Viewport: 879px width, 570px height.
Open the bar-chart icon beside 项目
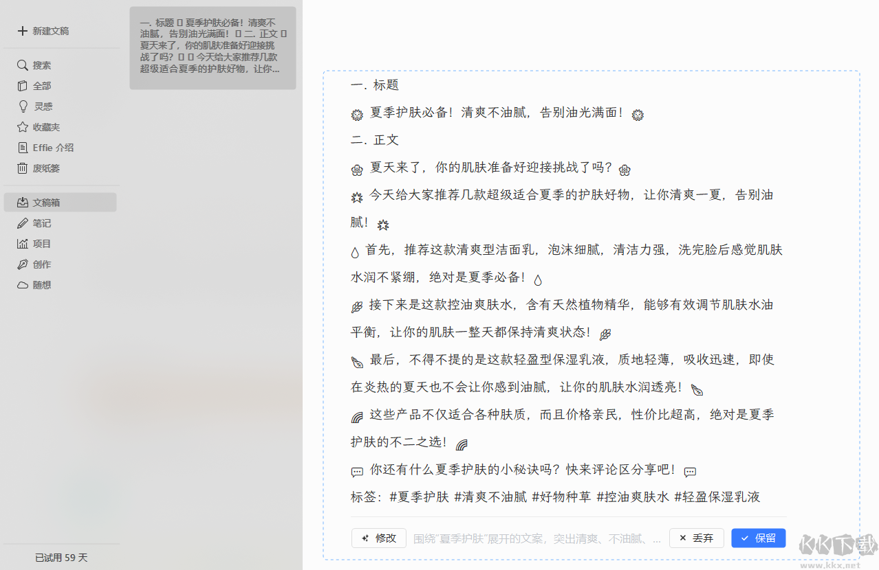[22, 243]
